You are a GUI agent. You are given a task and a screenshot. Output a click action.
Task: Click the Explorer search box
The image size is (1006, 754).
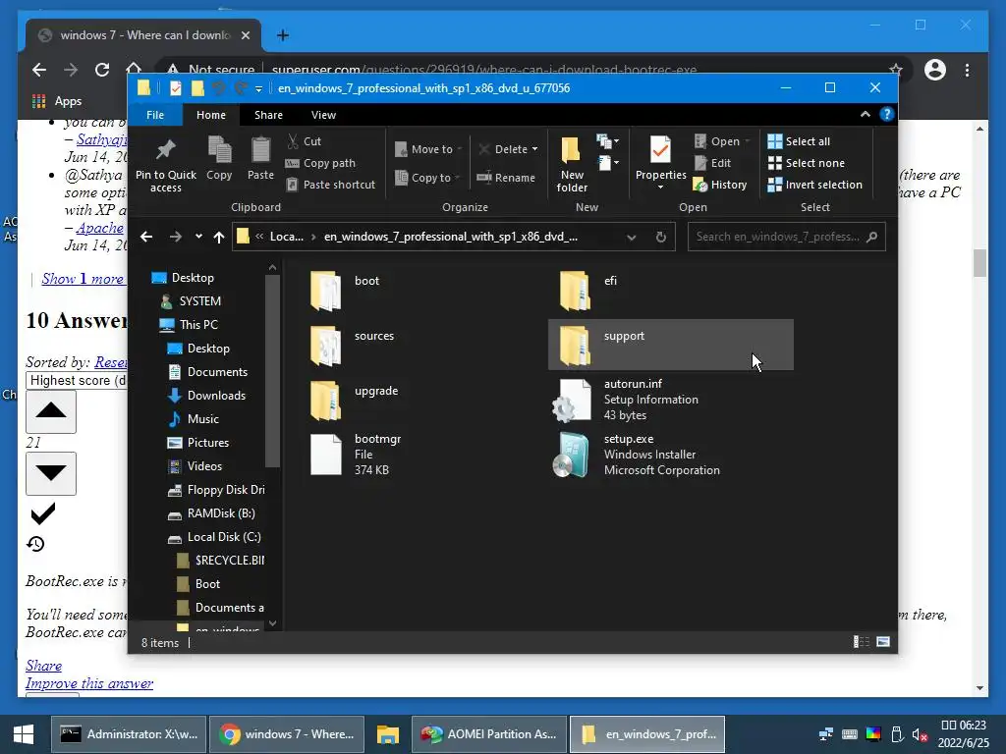(787, 237)
